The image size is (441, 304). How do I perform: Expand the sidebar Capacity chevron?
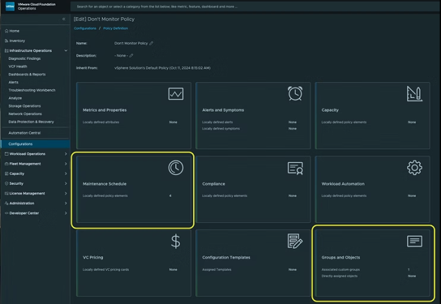tap(66, 174)
